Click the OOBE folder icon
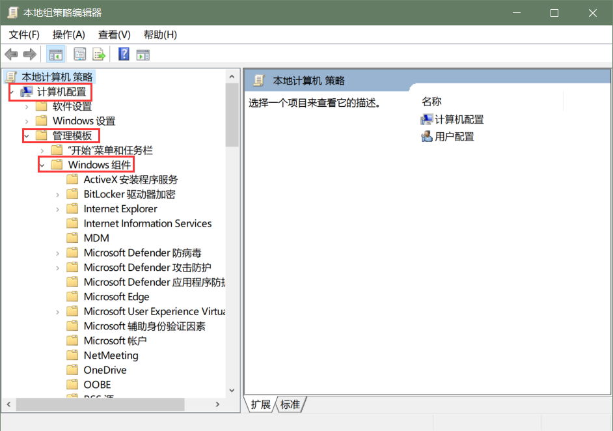The width and height of the screenshot is (613, 431). pos(72,385)
